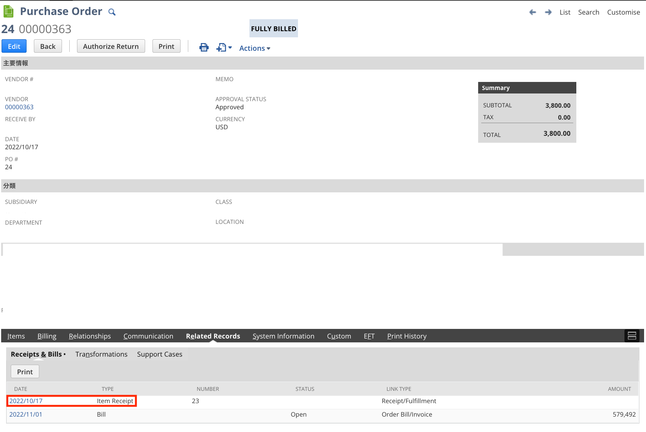Switch to the Billing tab

tap(47, 336)
